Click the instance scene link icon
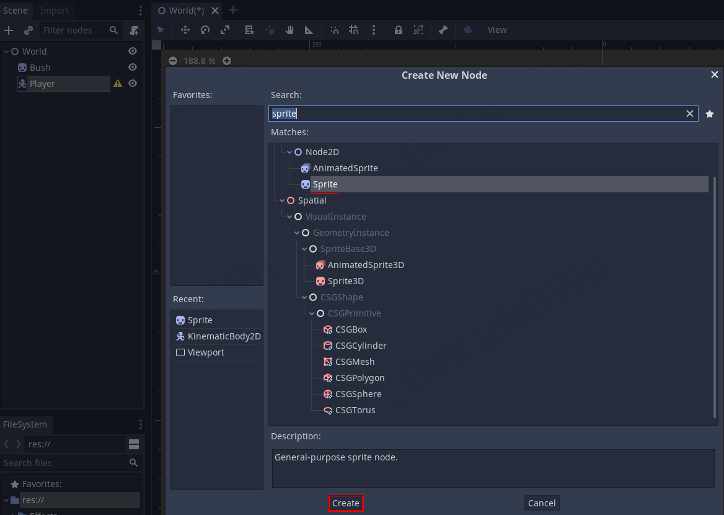Screen dimensions: 724x515 click(x=28, y=30)
